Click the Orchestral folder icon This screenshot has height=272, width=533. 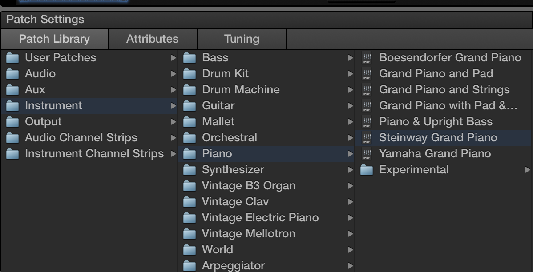pyautogui.click(x=190, y=137)
